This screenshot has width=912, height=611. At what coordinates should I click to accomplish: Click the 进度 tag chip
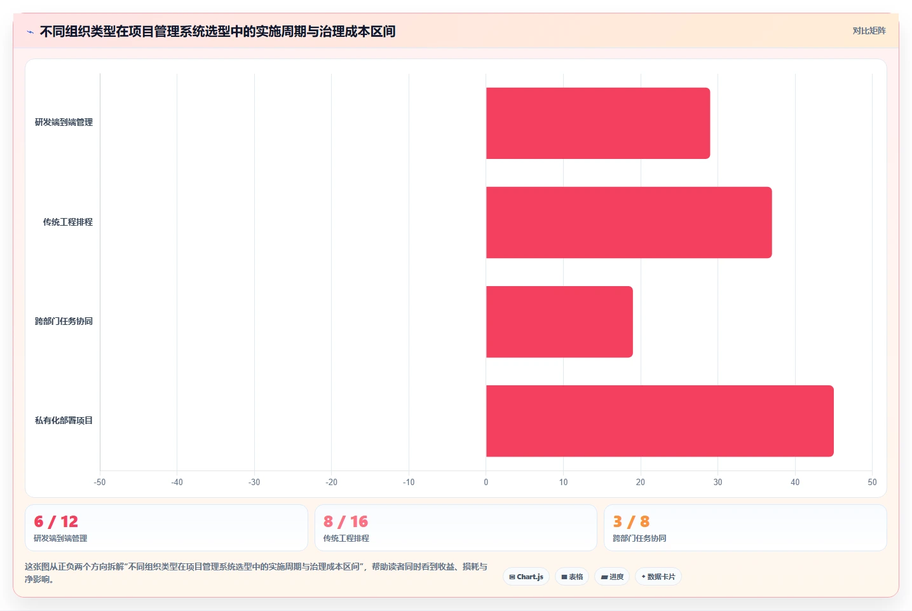(x=612, y=577)
